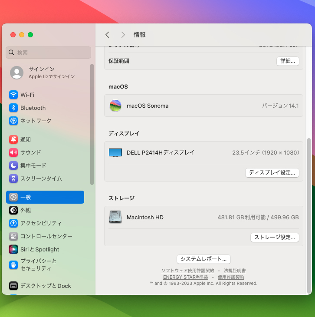Viewport: 315px width, 317px height.
Task: Open the Bluetooth settings pane
Action: tap(45, 108)
